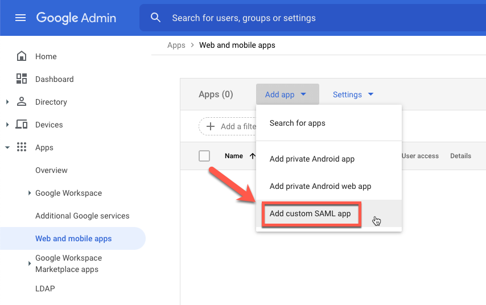Viewport: 486px width, 305px height.
Task: Toggle the Add app dropdown
Action: [287, 94]
